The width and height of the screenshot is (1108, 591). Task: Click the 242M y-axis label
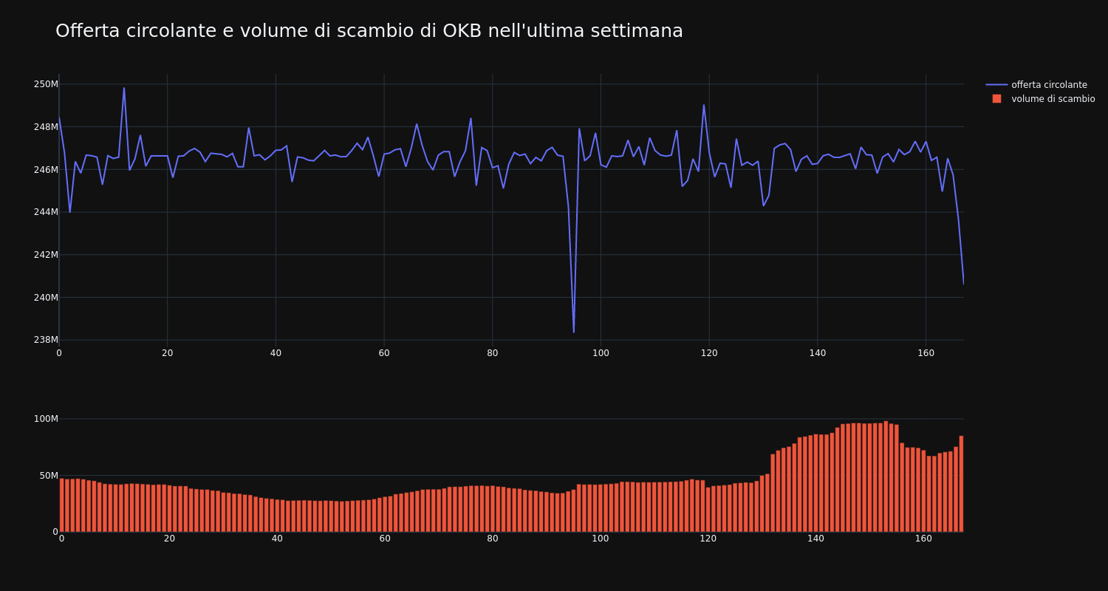[46, 255]
